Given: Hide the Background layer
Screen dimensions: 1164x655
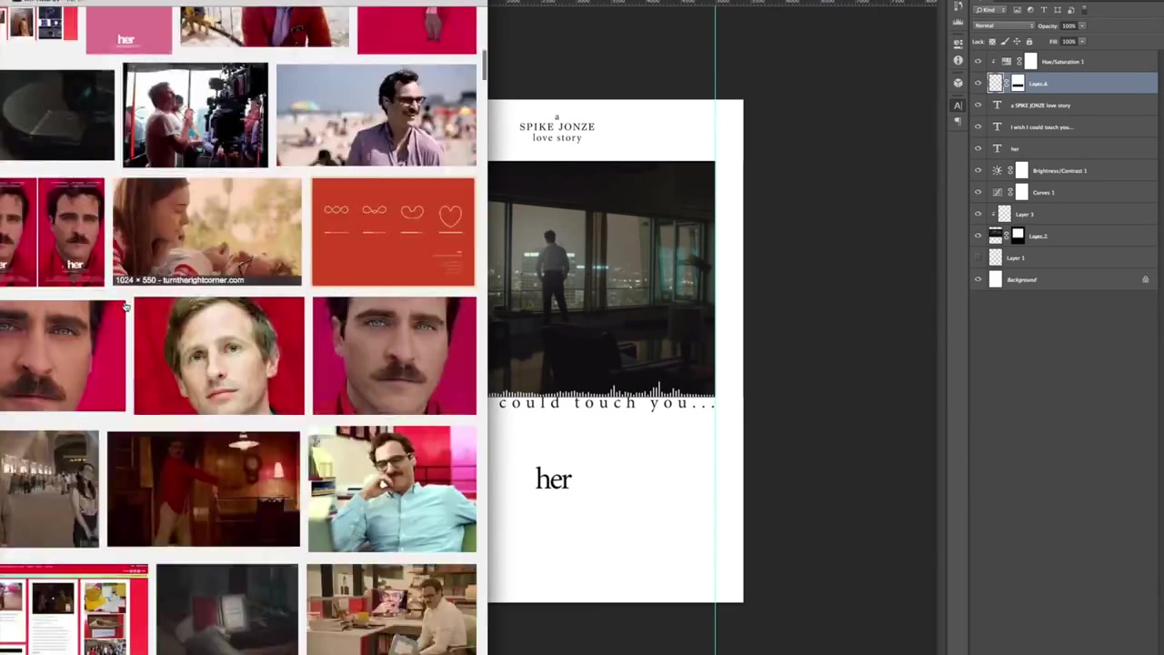Looking at the screenshot, I should point(978,279).
